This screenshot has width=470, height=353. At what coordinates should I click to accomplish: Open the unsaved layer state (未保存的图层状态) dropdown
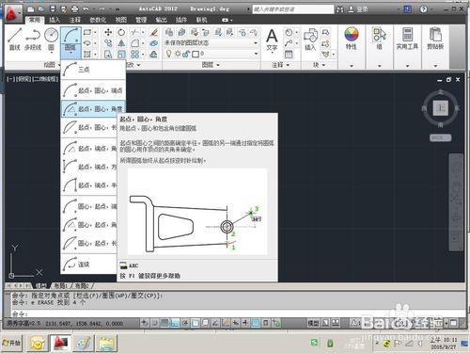click(256, 43)
